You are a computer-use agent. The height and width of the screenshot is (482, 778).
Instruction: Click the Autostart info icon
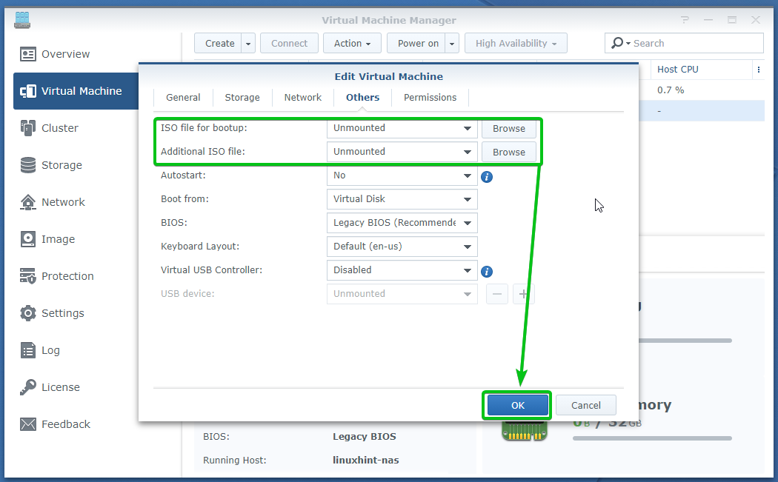(x=487, y=177)
